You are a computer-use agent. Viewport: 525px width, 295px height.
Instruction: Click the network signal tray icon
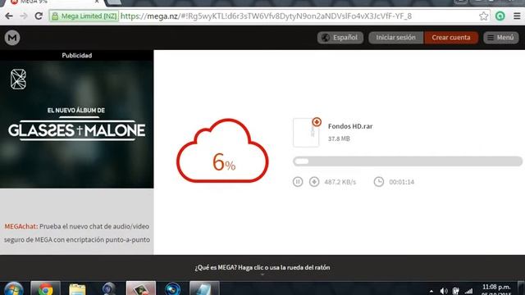tap(468, 292)
